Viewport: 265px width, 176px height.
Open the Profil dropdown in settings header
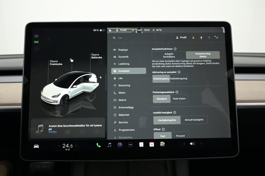[181, 38]
